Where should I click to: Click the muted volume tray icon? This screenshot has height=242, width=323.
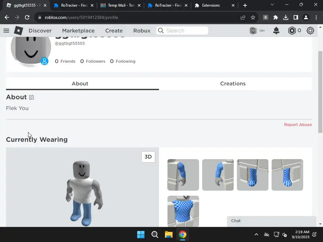pyautogui.click(x=285, y=234)
